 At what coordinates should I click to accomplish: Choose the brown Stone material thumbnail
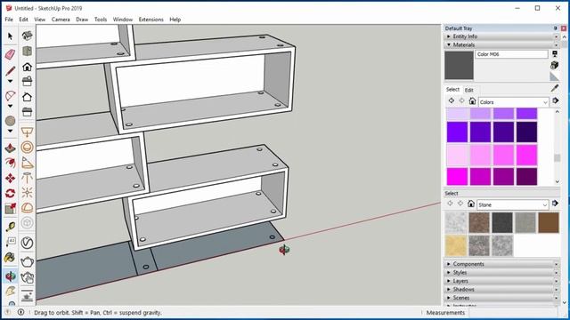pyautogui.click(x=549, y=222)
